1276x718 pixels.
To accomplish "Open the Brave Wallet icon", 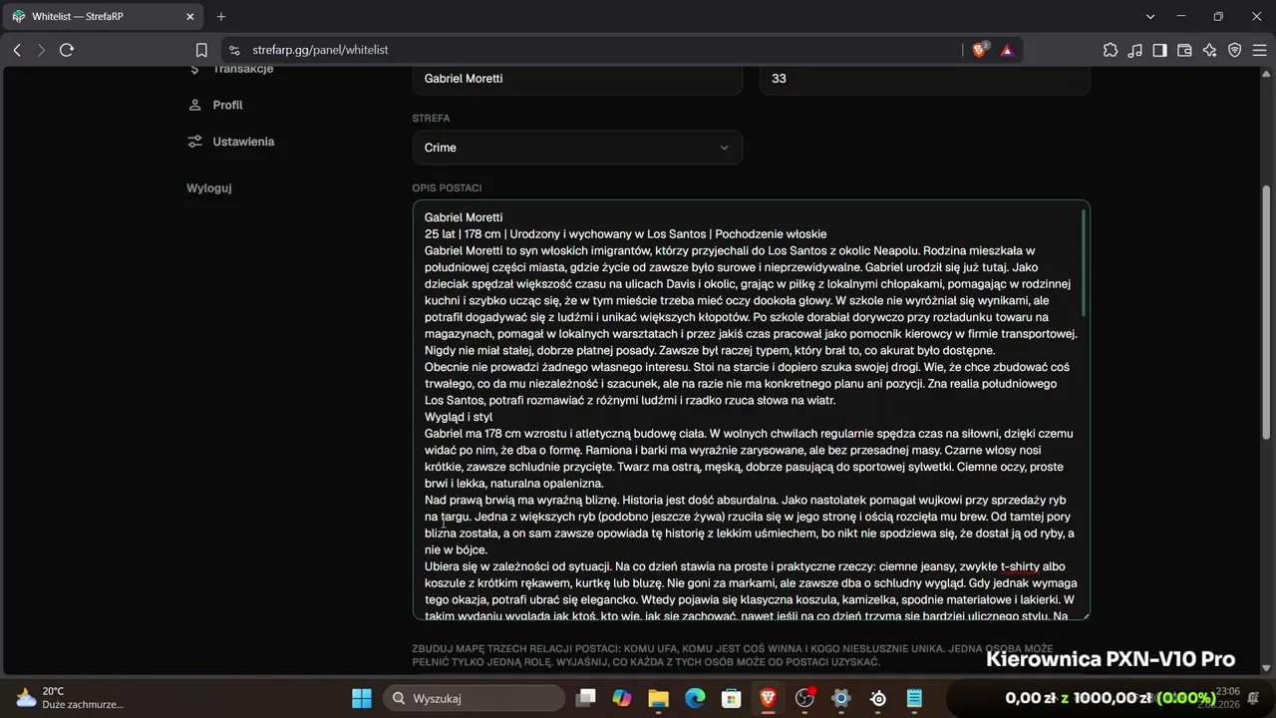I will click(x=1184, y=50).
